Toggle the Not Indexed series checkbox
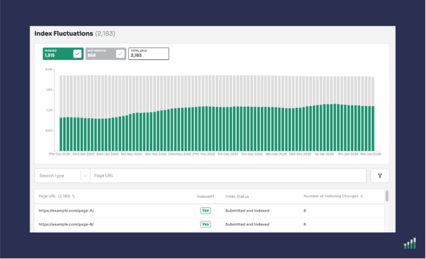426x259 pixels. (119, 54)
